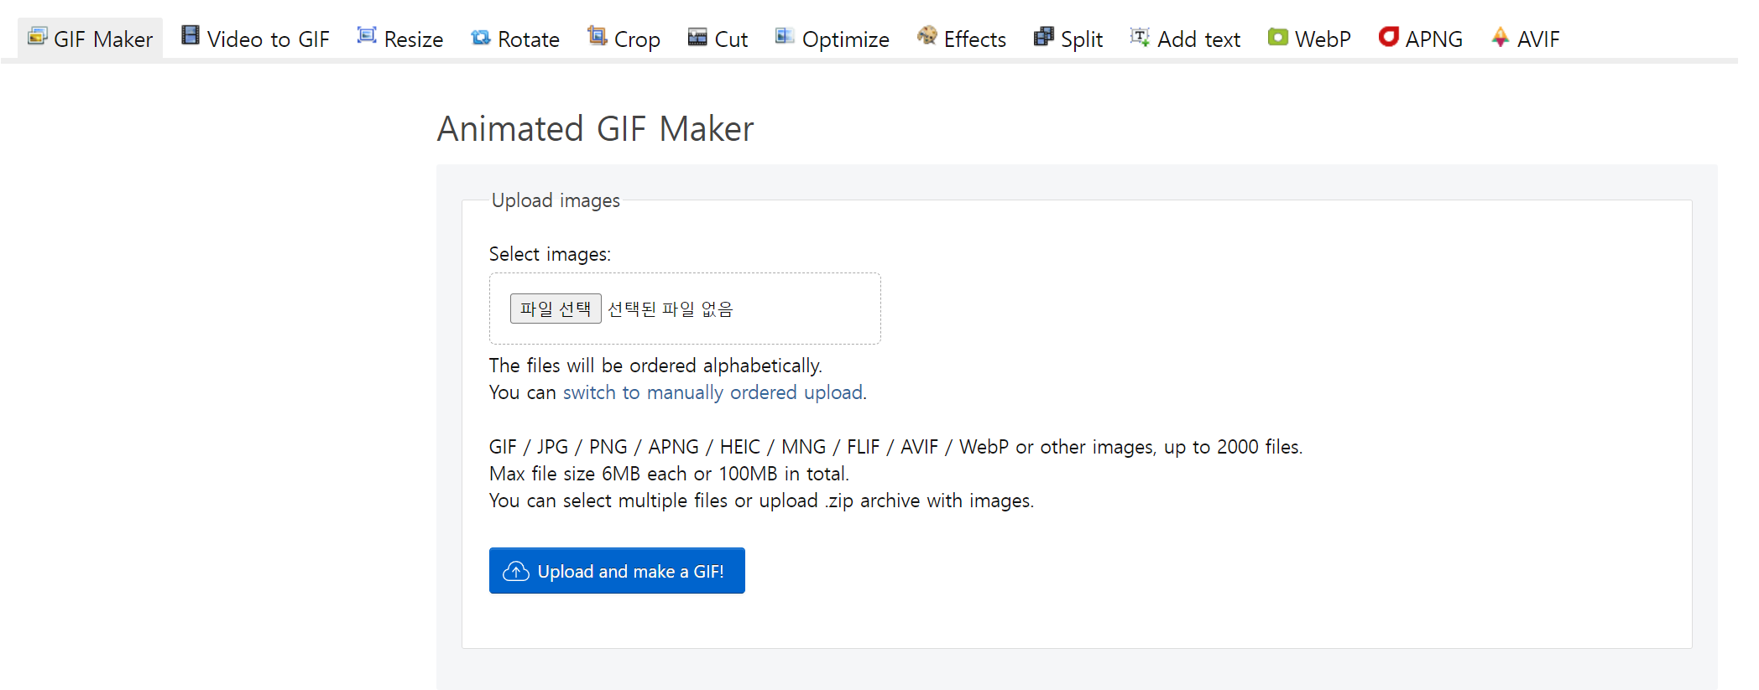Open the APNG tab label
The image size is (1759, 690).
pyautogui.click(x=1434, y=39)
